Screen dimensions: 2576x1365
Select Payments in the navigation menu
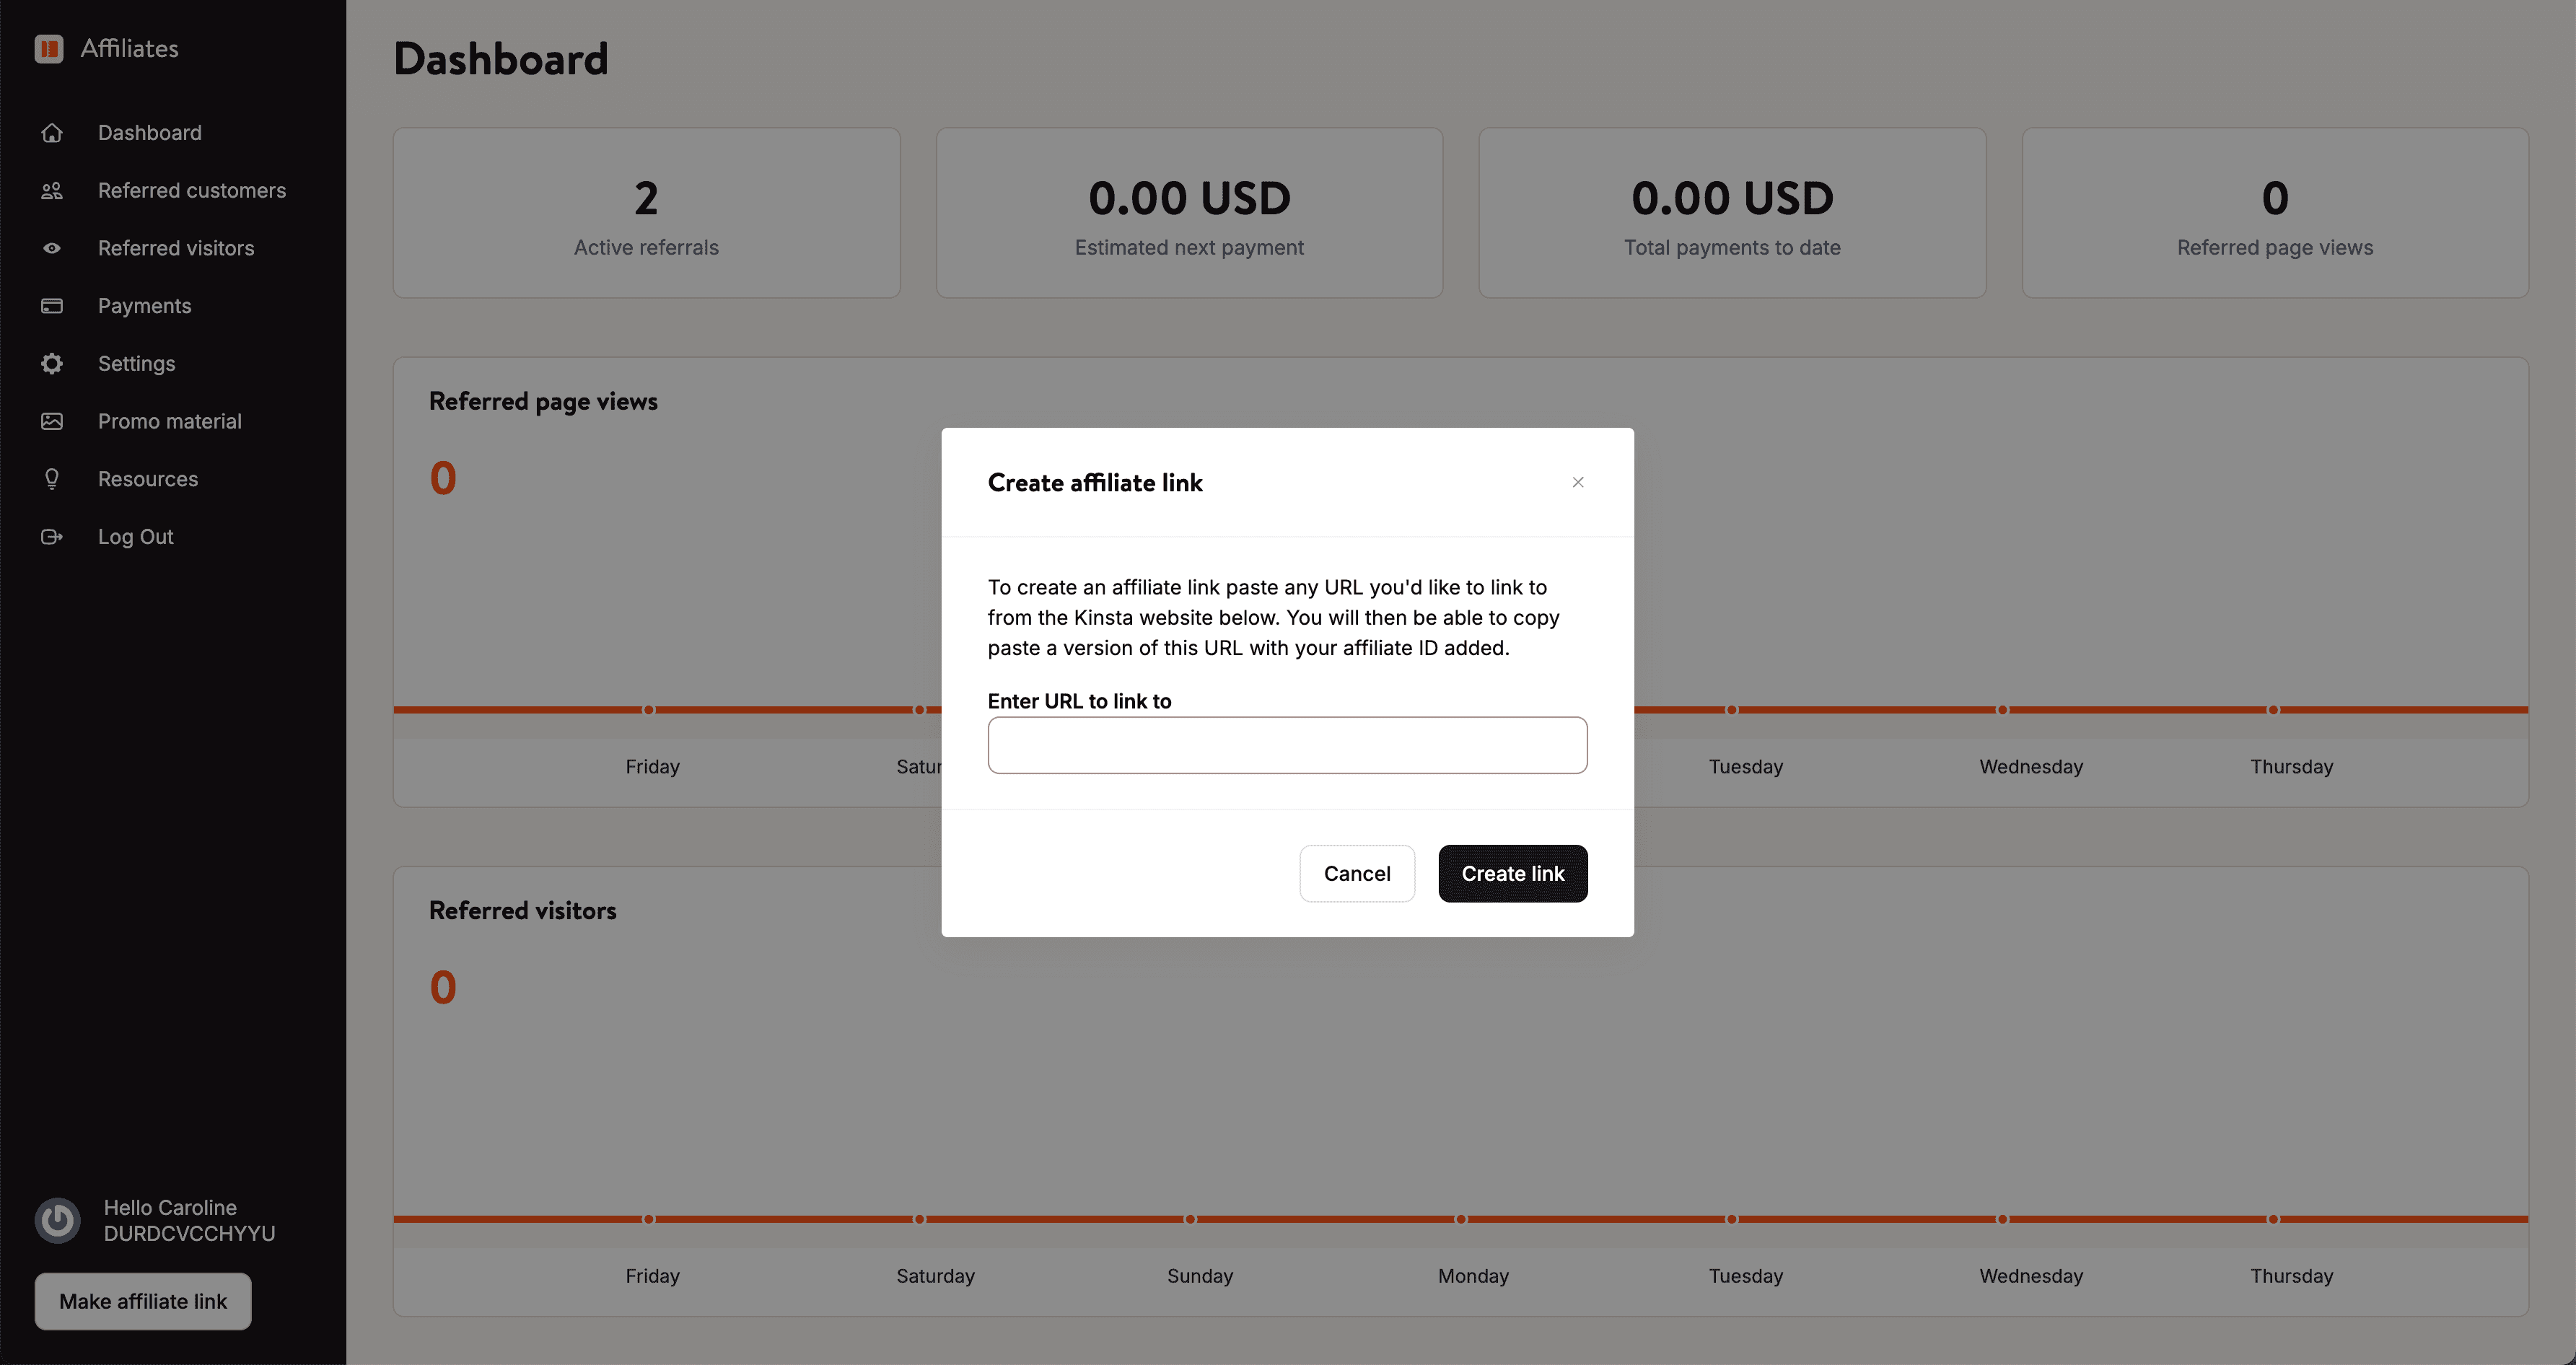(144, 305)
